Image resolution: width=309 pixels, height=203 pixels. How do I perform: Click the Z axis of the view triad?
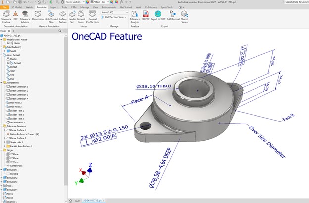click(x=90, y=168)
